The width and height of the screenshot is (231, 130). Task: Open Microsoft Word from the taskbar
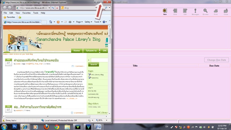(x=98, y=127)
